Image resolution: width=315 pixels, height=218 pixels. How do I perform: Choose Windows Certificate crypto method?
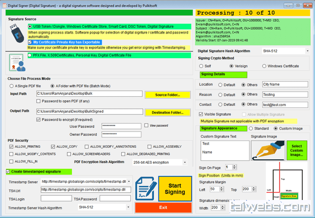pyautogui.click(x=264, y=66)
